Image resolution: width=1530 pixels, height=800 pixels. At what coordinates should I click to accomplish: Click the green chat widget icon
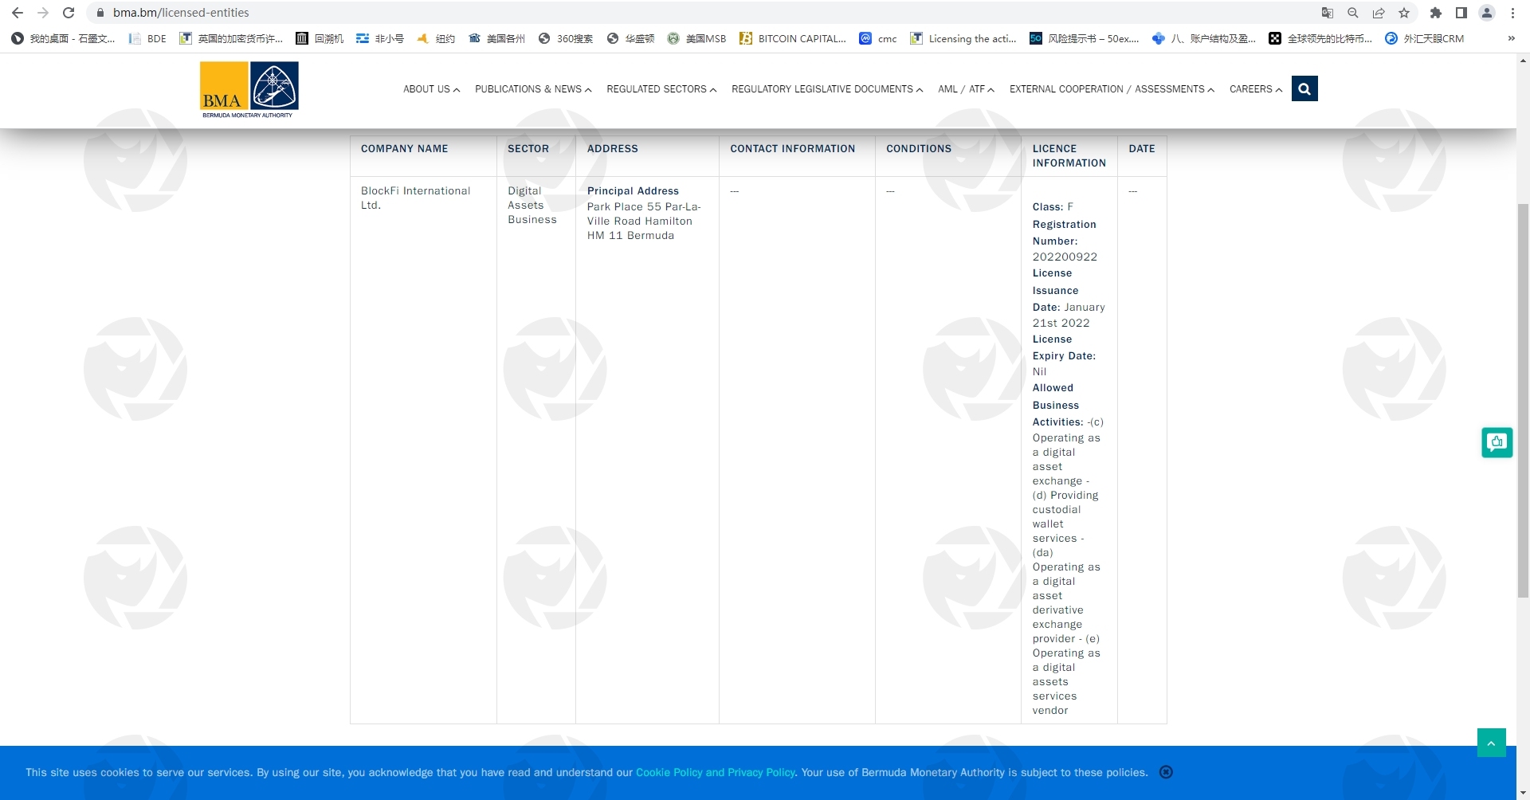(x=1497, y=442)
